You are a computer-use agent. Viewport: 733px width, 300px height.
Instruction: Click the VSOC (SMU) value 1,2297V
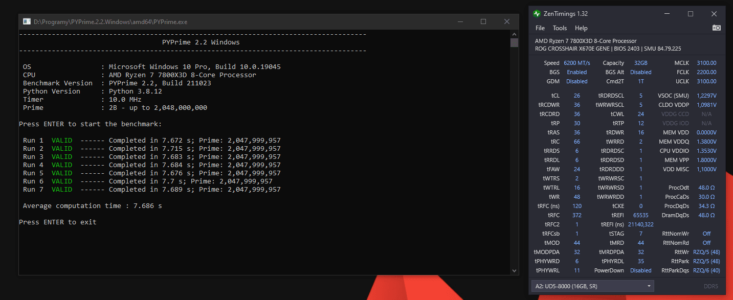point(706,96)
